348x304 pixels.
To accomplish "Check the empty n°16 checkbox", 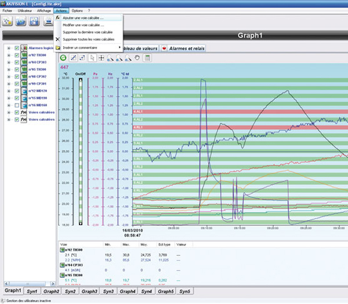I will [17, 105].
